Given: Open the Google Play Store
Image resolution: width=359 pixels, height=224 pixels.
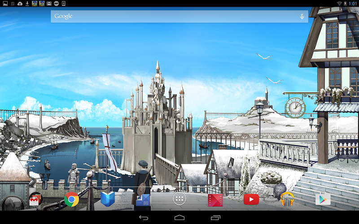Looking at the screenshot, I should pos(323,199).
